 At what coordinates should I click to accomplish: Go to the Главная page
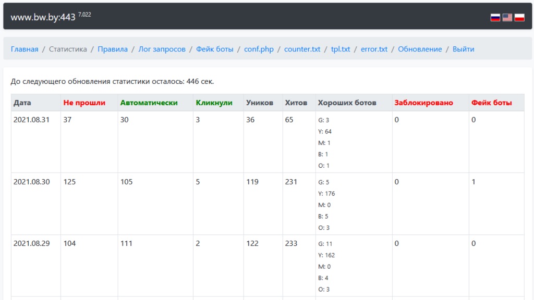click(25, 49)
